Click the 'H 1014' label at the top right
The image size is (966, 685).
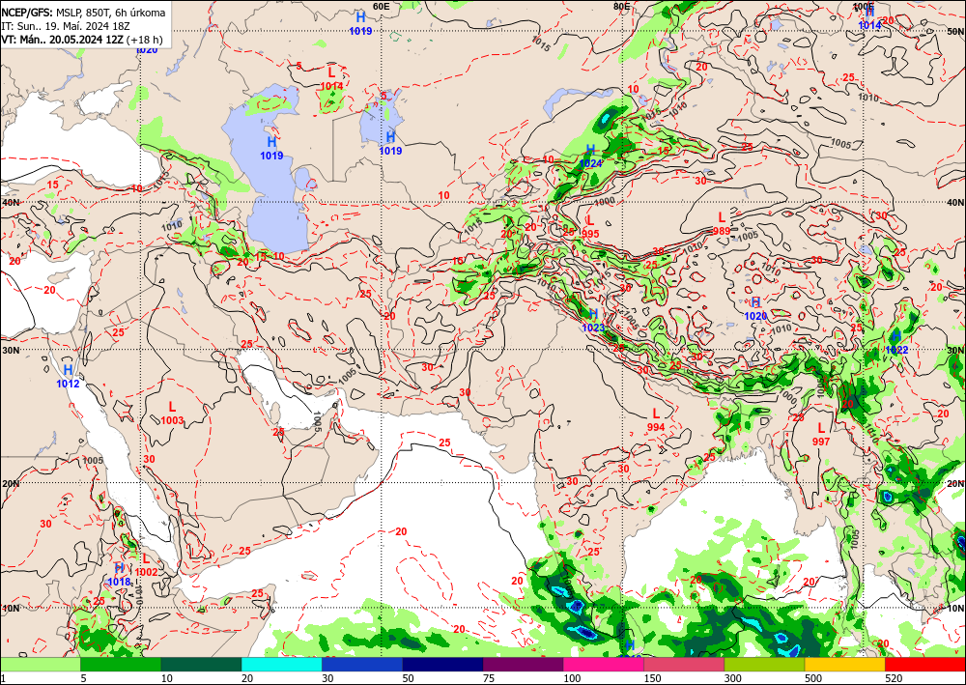point(870,18)
